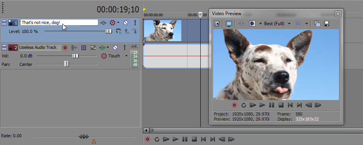Click the 00:00:19;10 timecode display

tap(118, 9)
